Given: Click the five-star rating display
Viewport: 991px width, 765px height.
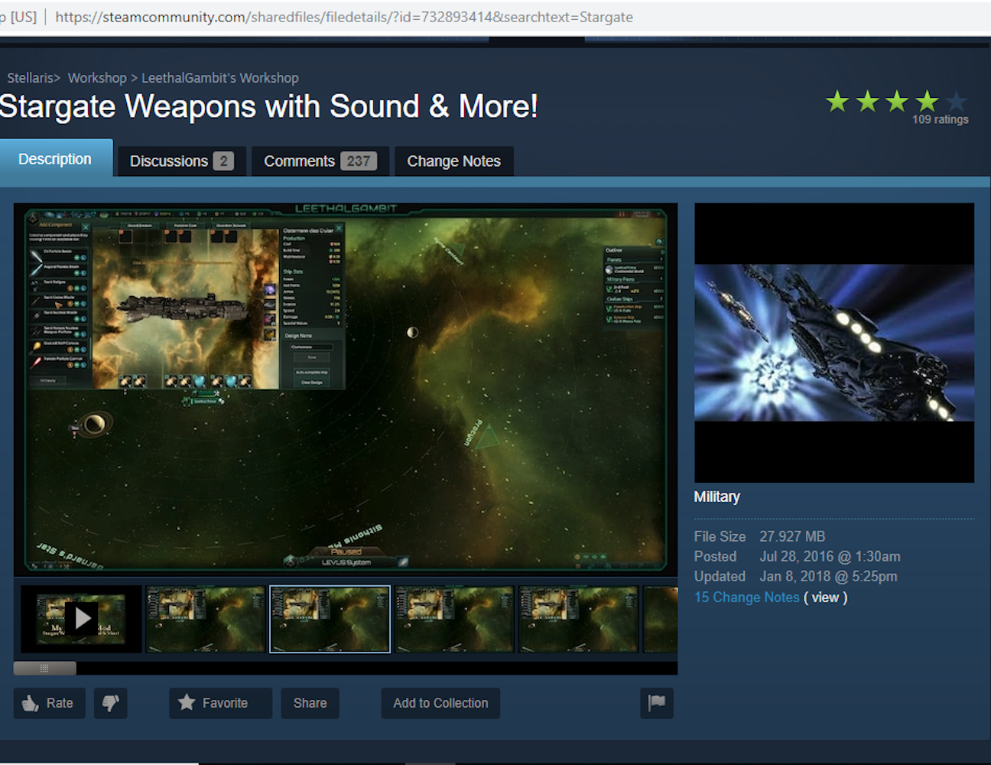Looking at the screenshot, I should [x=896, y=101].
